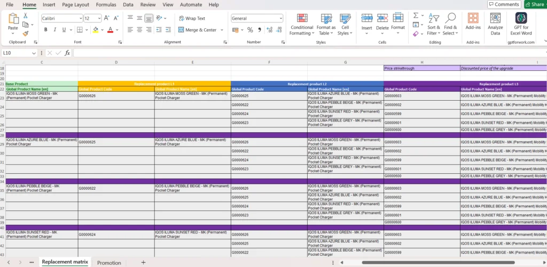This screenshot has width=547, height=267.
Task: Switch to the Formulas tab
Action: [106, 4]
